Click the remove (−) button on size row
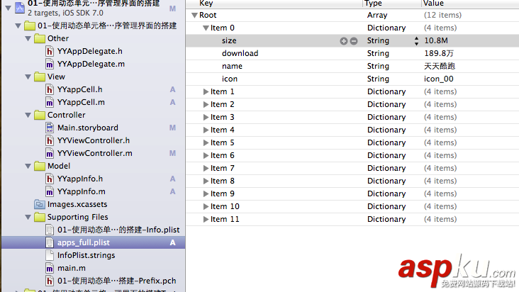Viewport: 519px width, 292px height. [x=354, y=40]
